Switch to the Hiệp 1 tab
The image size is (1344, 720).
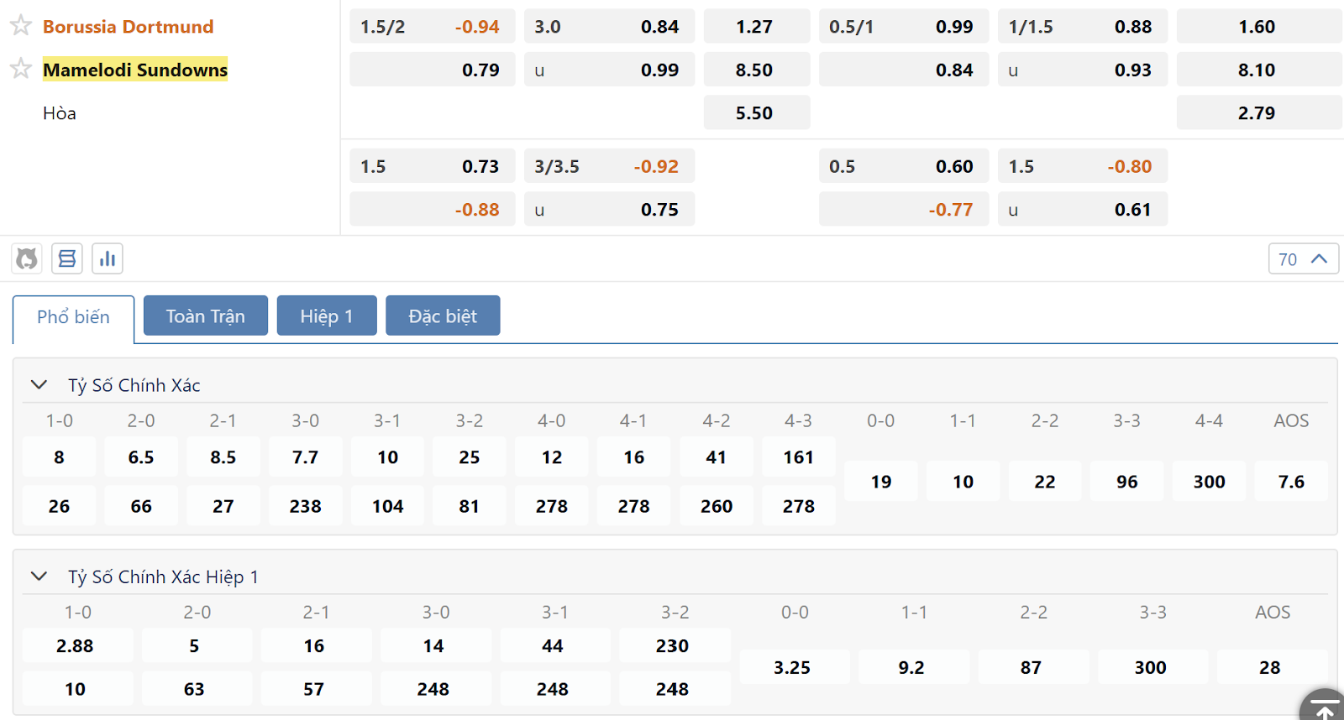coord(327,316)
